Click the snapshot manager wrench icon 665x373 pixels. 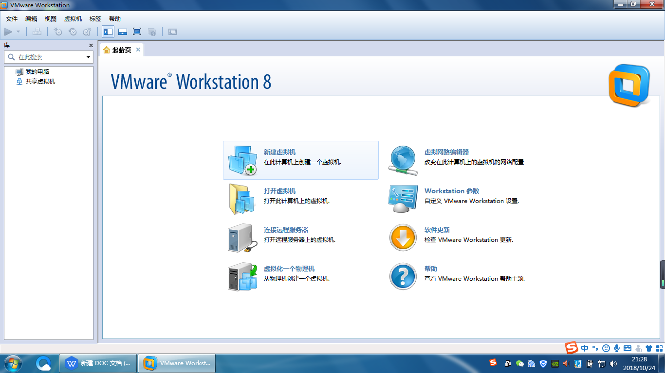tap(87, 32)
